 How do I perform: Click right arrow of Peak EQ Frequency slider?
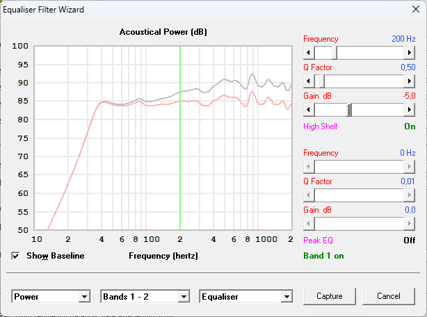click(410, 167)
